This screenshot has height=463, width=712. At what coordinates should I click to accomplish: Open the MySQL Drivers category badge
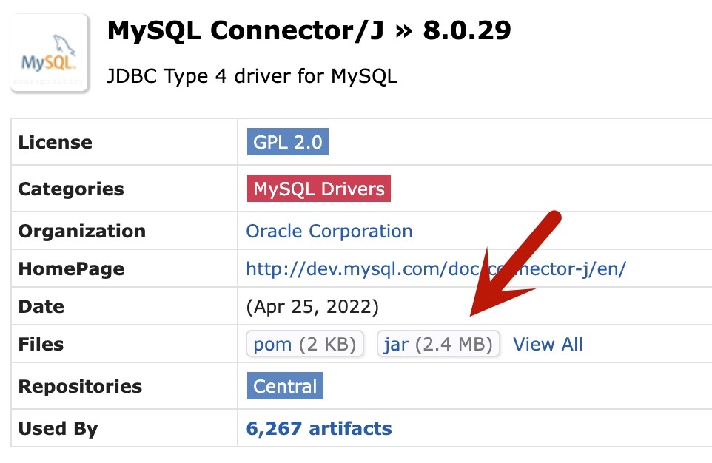[318, 189]
